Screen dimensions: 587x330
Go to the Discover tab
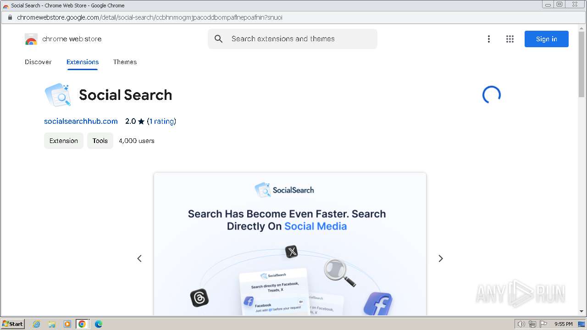pos(38,62)
